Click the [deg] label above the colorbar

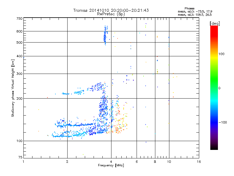[215, 23]
